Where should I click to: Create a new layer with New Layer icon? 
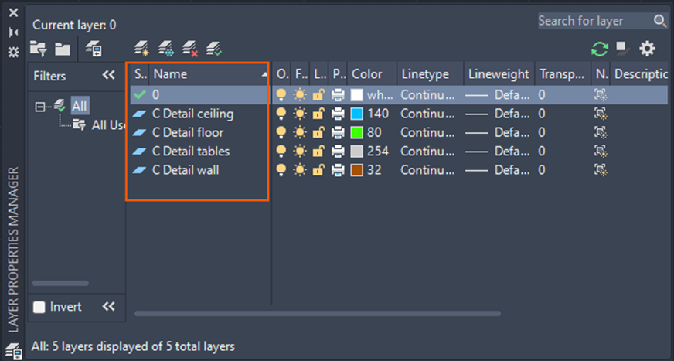141,49
